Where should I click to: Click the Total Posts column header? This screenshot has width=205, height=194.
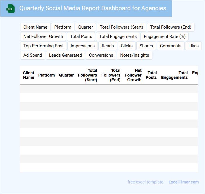pyautogui.click(x=151, y=75)
